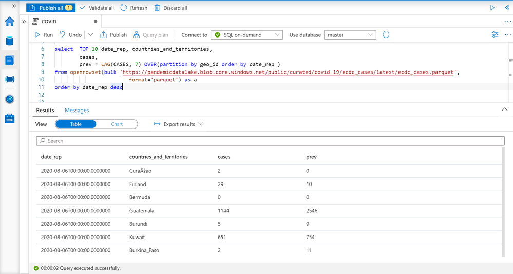Collapse the right pane double chevron
This screenshot has width=513, height=274.
click(x=507, y=8)
